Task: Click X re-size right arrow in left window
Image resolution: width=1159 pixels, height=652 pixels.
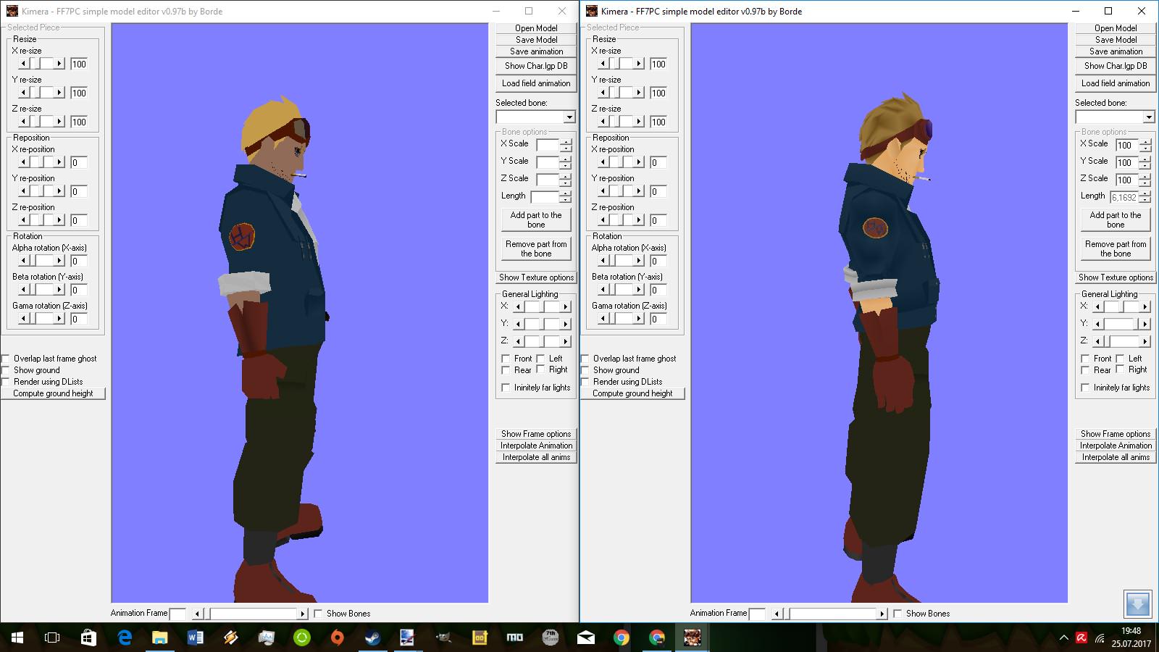Action: [x=59, y=64]
